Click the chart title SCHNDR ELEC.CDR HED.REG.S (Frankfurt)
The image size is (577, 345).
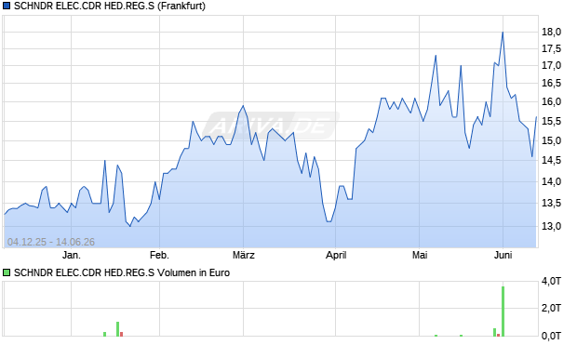110,6
